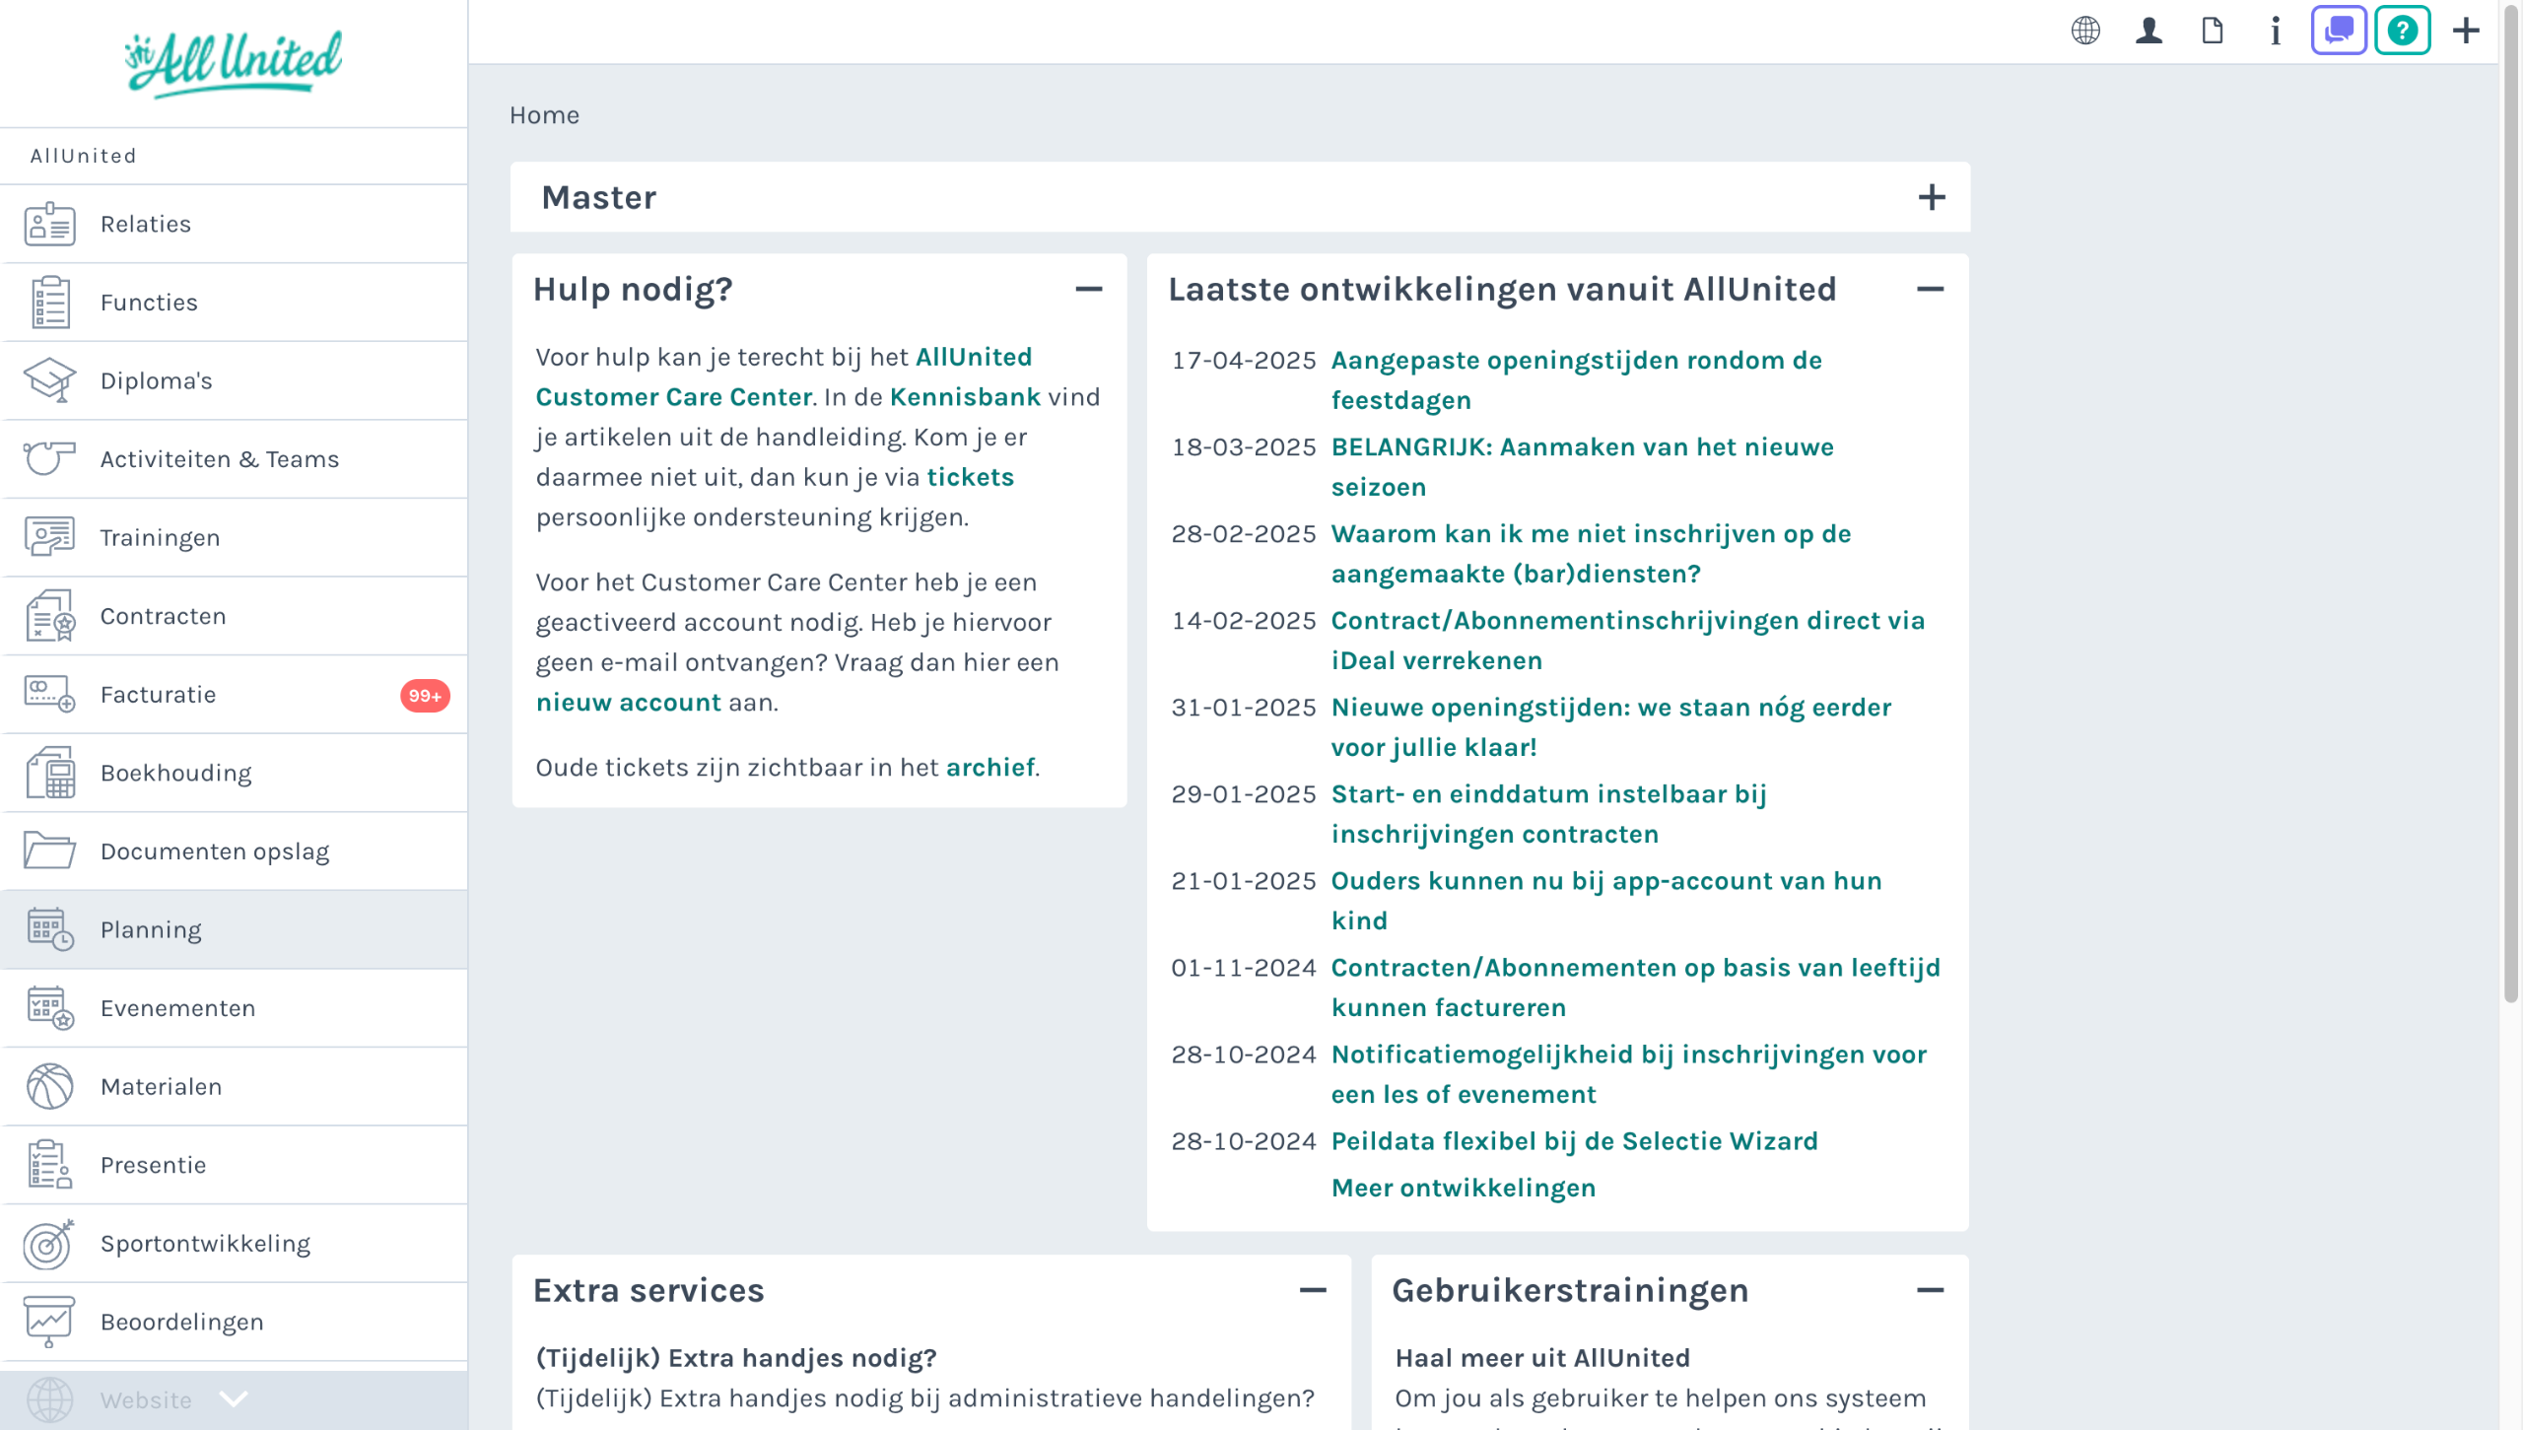Select Boekhouding from the sidebar
The image size is (2523, 1430).
234,773
